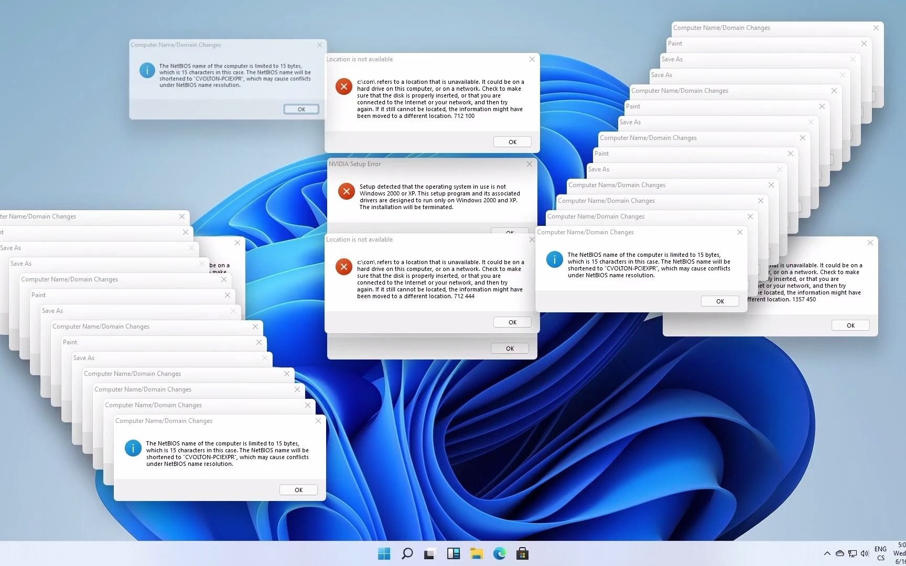The height and width of the screenshot is (566, 906).
Task: Switch the ENG CS input language
Action: coord(880,552)
